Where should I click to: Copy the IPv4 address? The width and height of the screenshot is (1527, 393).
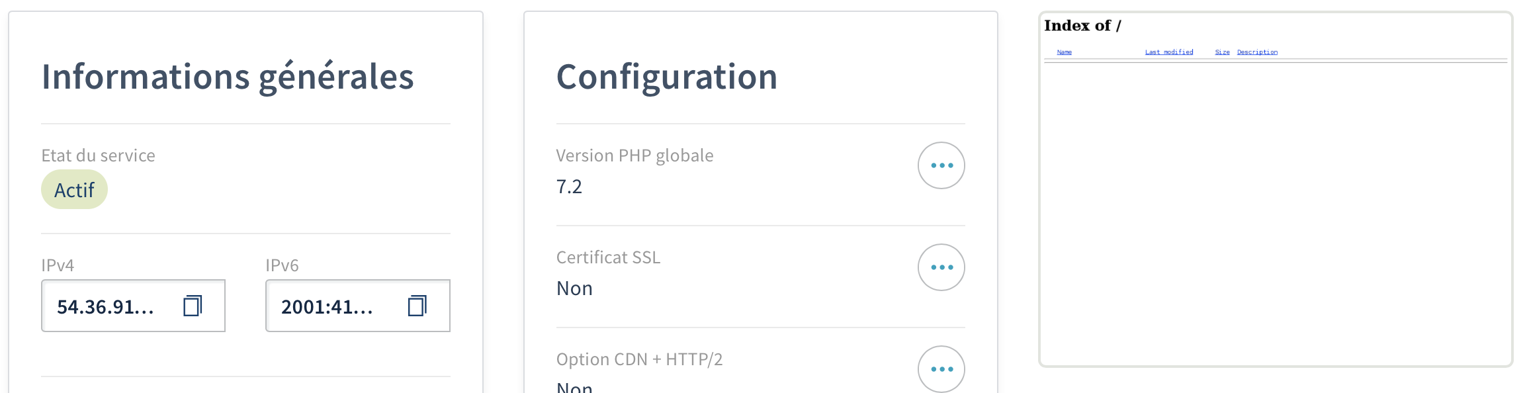coord(193,306)
